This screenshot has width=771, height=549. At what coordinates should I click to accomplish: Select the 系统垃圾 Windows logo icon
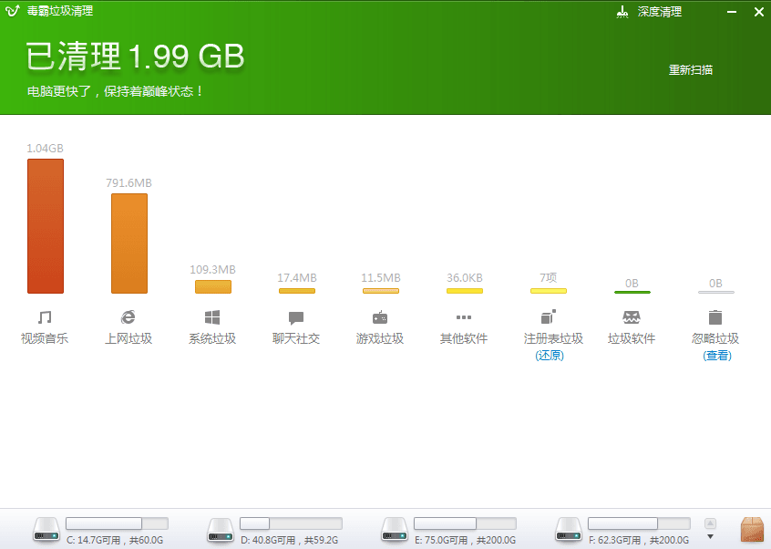point(212,317)
